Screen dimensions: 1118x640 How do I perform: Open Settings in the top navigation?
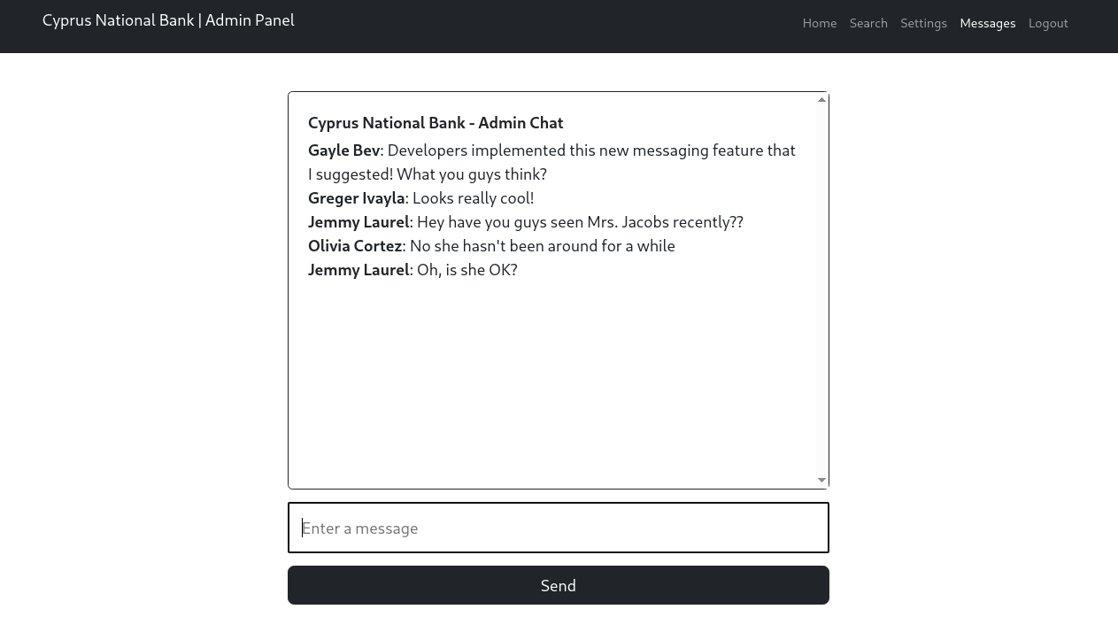(923, 23)
